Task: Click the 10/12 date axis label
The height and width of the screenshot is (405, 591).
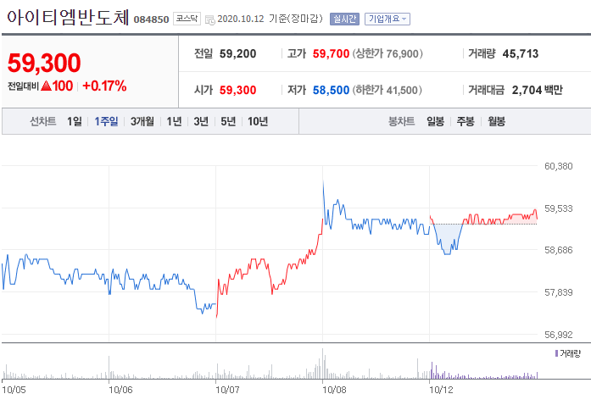Action: [441, 390]
